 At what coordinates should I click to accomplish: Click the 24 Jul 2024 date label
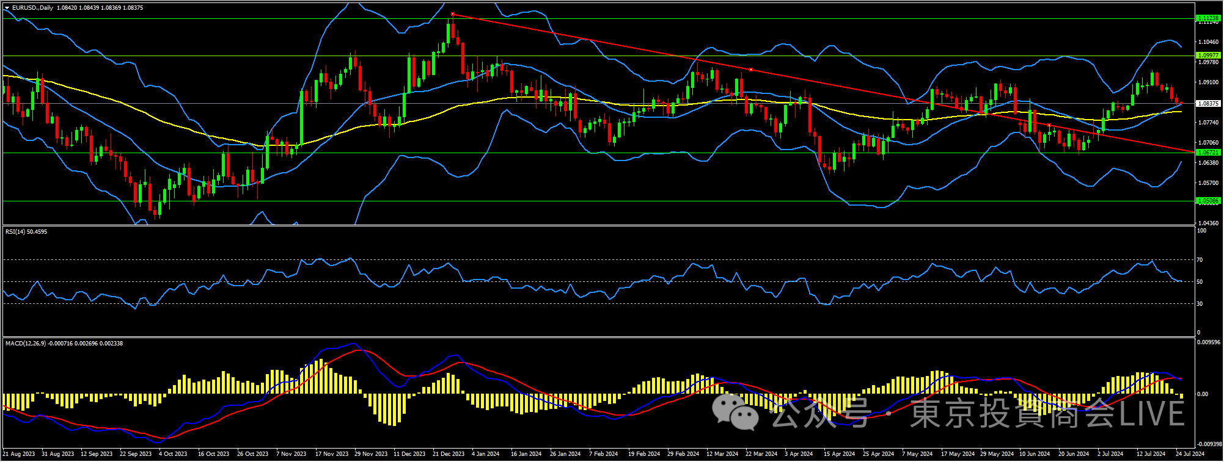[x=1189, y=454]
